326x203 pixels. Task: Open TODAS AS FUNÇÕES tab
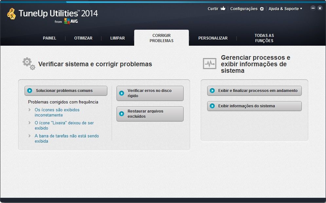click(264, 38)
